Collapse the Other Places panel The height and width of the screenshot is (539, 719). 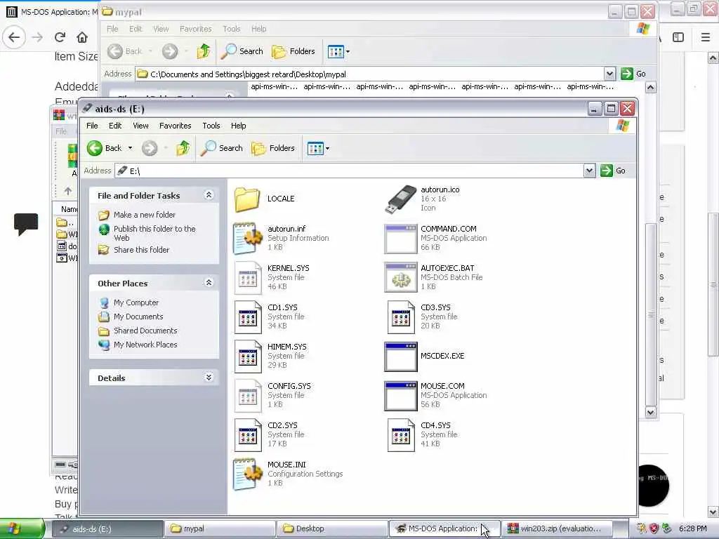coord(209,283)
